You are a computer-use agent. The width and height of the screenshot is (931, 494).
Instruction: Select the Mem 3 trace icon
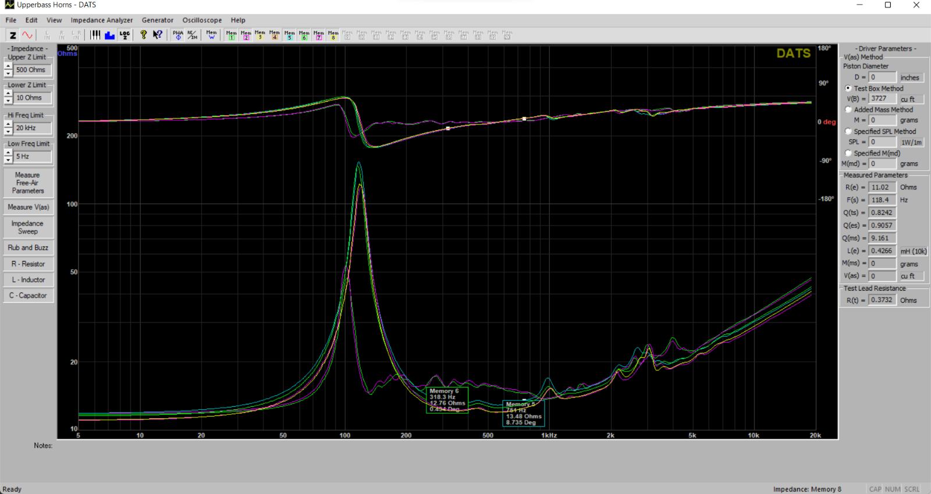coord(260,35)
